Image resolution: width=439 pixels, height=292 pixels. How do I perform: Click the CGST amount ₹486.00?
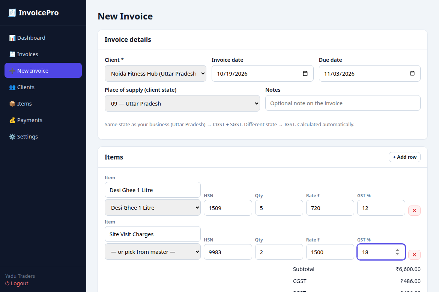pyautogui.click(x=410, y=281)
